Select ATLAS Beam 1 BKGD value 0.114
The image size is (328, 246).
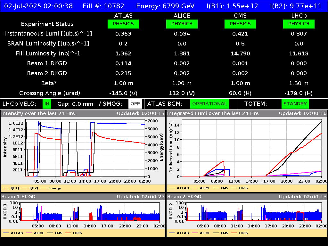[x=123, y=63]
